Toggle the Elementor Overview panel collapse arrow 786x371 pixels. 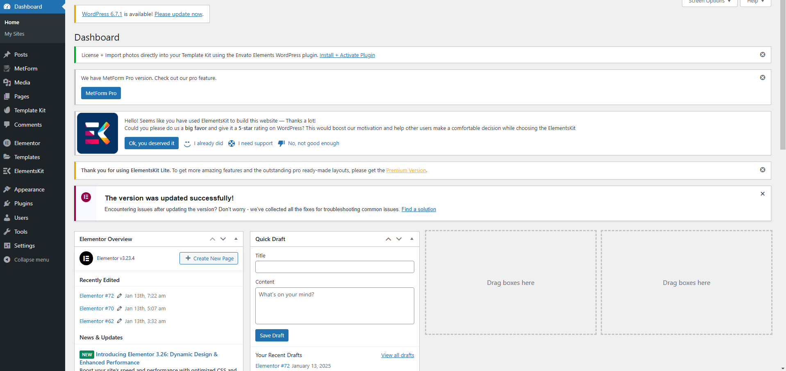pos(236,239)
